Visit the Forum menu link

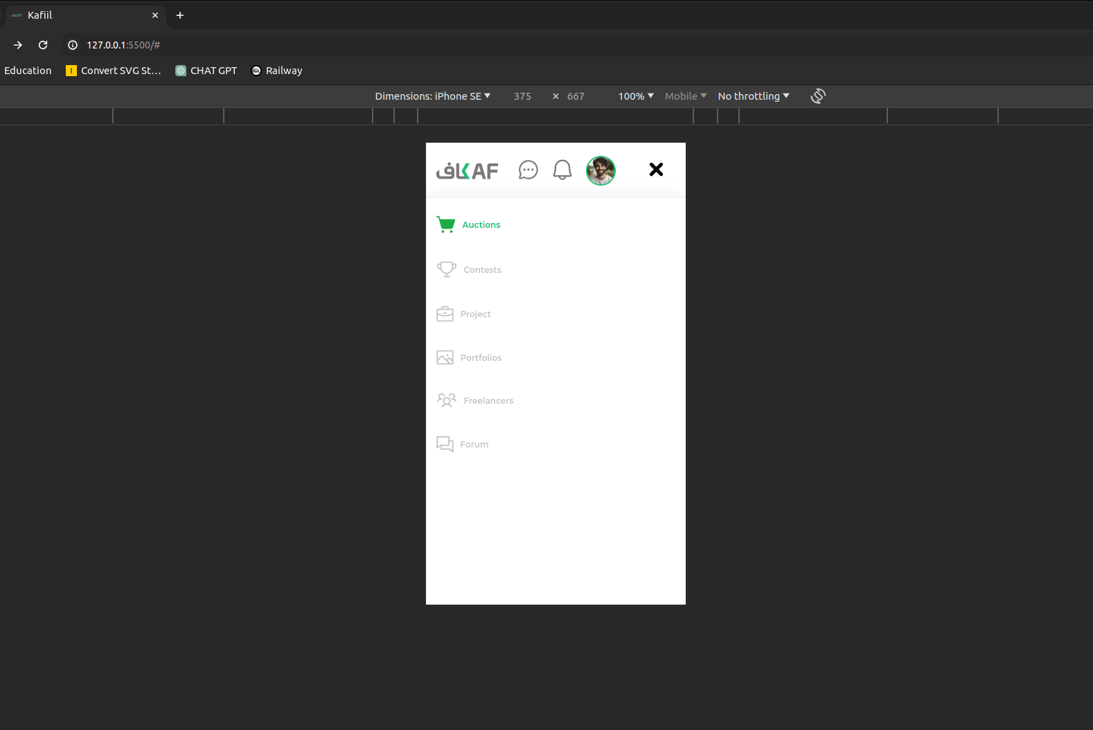point(474,444)
